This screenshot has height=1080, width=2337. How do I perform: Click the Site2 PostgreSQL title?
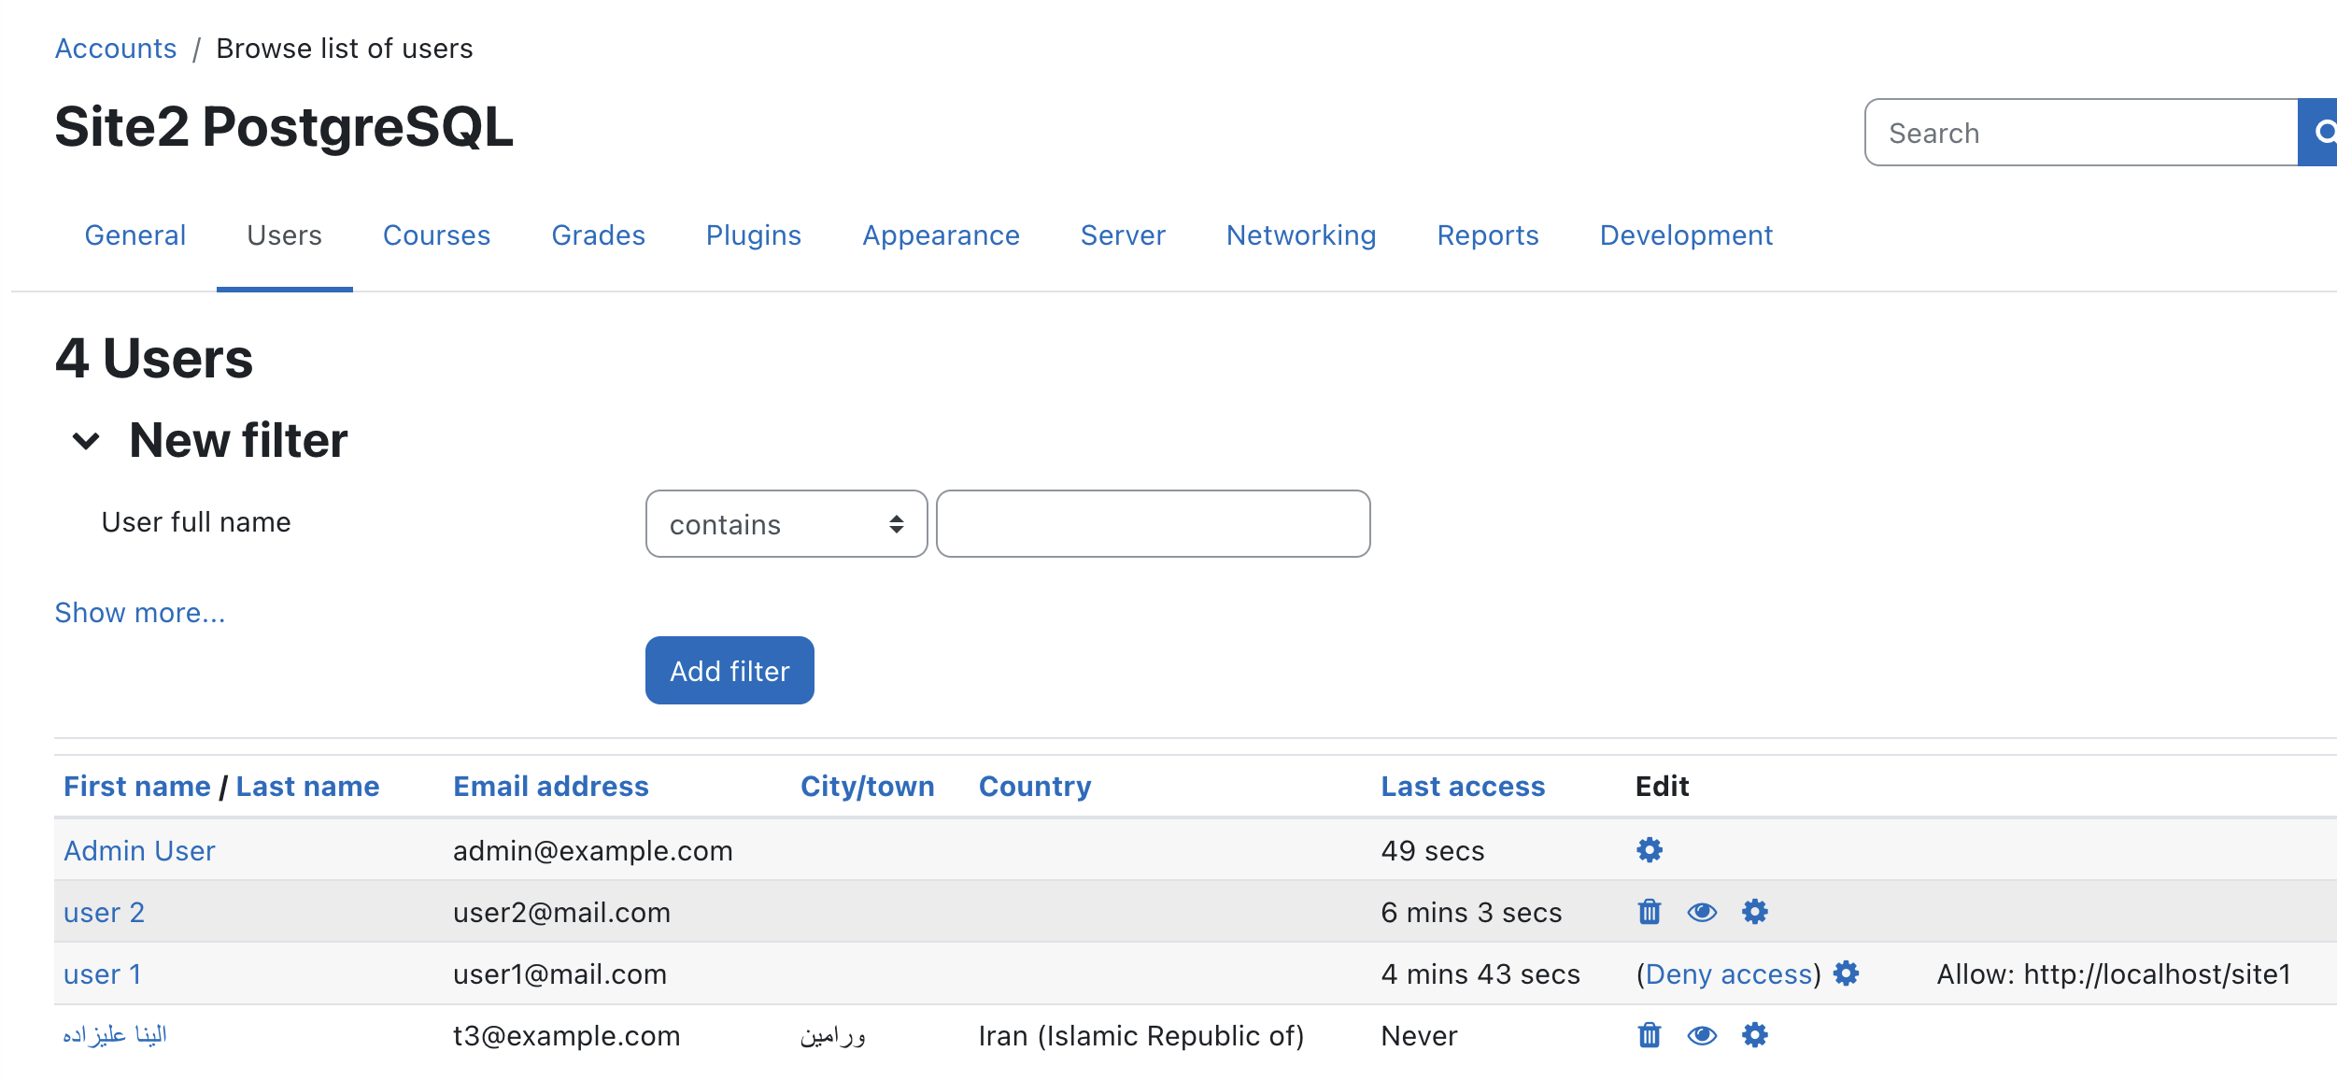click(284, 127)
